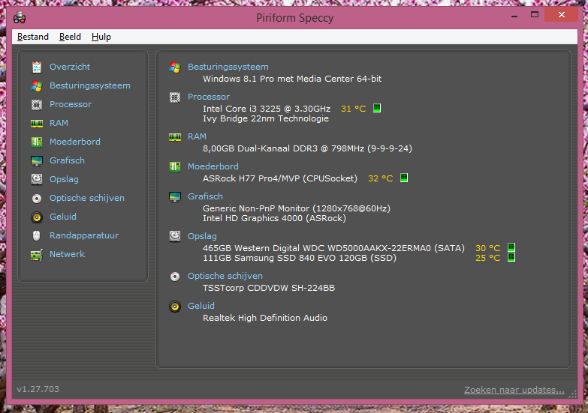
Task: Click the Opslag heading link in summary
Action: click(202, 236)
